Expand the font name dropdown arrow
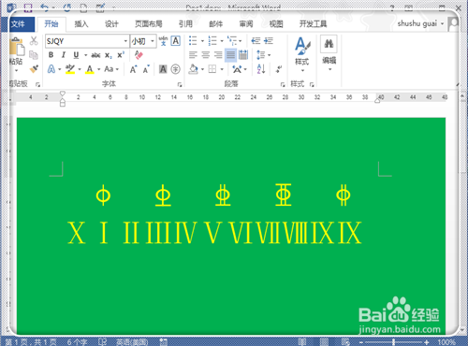Viewport: 468px width, 346px height. [x=125, y=41]
